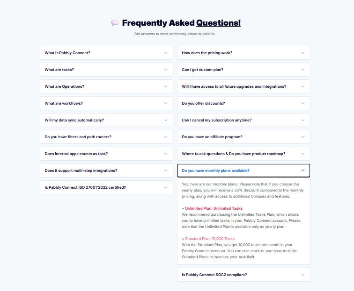
Task: Collapse 'Do you have monthly plans available?' via up arrow
Action: [303, 170]
